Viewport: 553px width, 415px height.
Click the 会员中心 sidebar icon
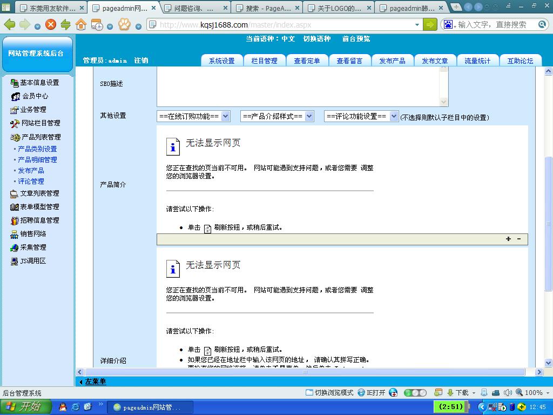[16, 96]
